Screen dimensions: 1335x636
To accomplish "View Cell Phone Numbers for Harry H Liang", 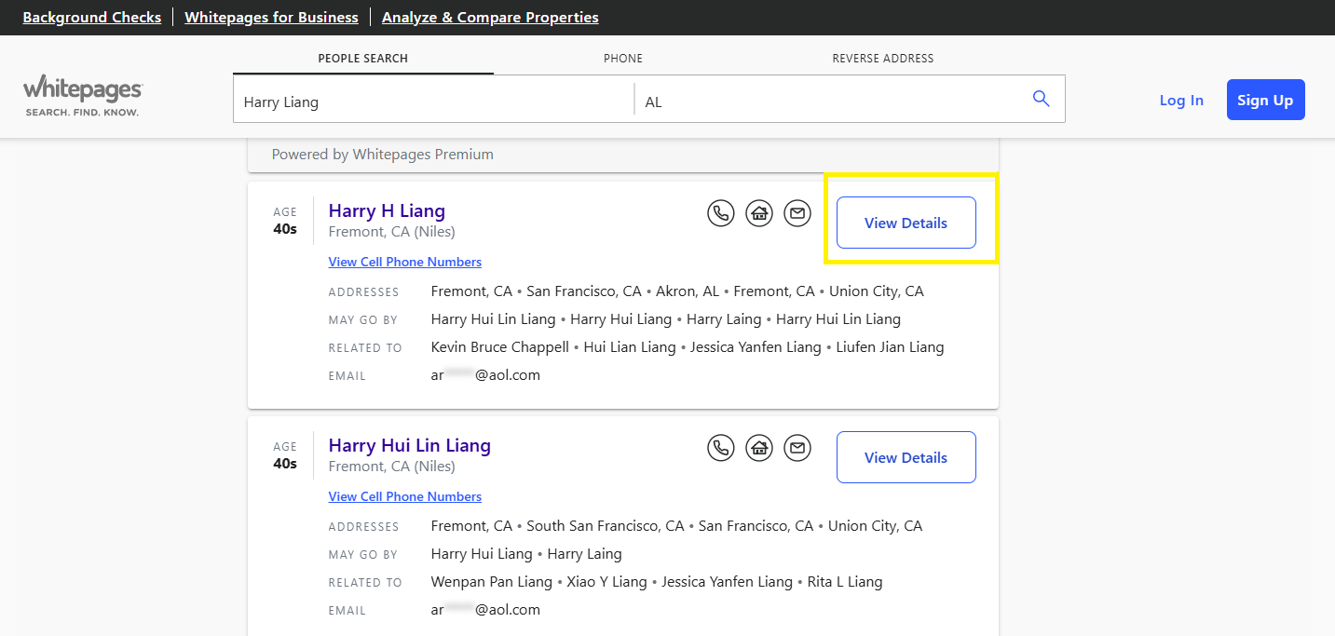I will point(405,262).
